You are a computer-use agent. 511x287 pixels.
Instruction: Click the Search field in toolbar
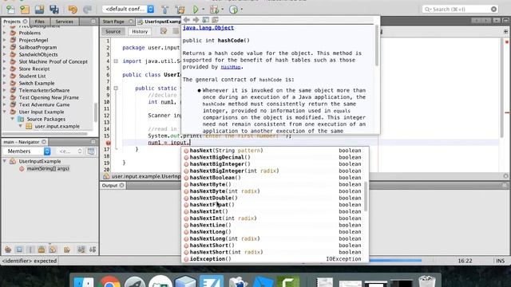tap(461, 9)
